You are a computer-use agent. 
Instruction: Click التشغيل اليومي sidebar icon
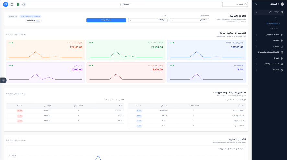pos(282,35)
